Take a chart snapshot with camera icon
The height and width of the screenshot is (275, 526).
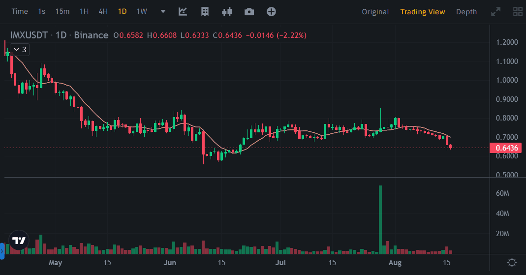tap(249, 11)
